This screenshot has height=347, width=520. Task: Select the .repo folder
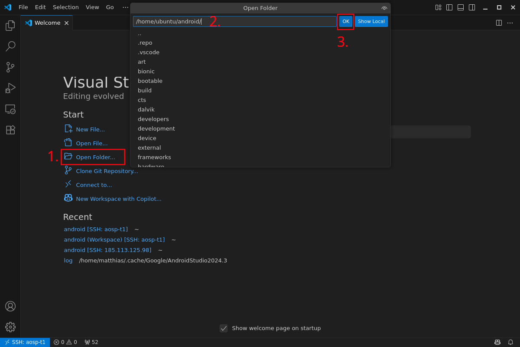coord(260,43)
